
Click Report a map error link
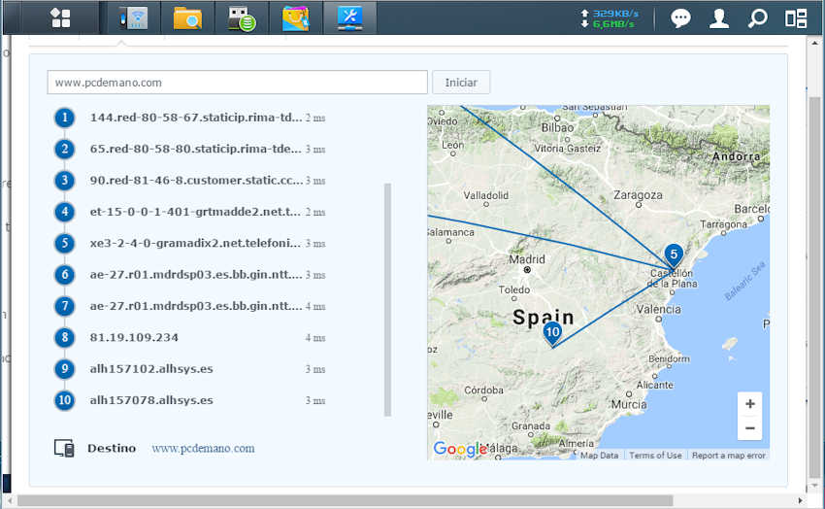728,456
